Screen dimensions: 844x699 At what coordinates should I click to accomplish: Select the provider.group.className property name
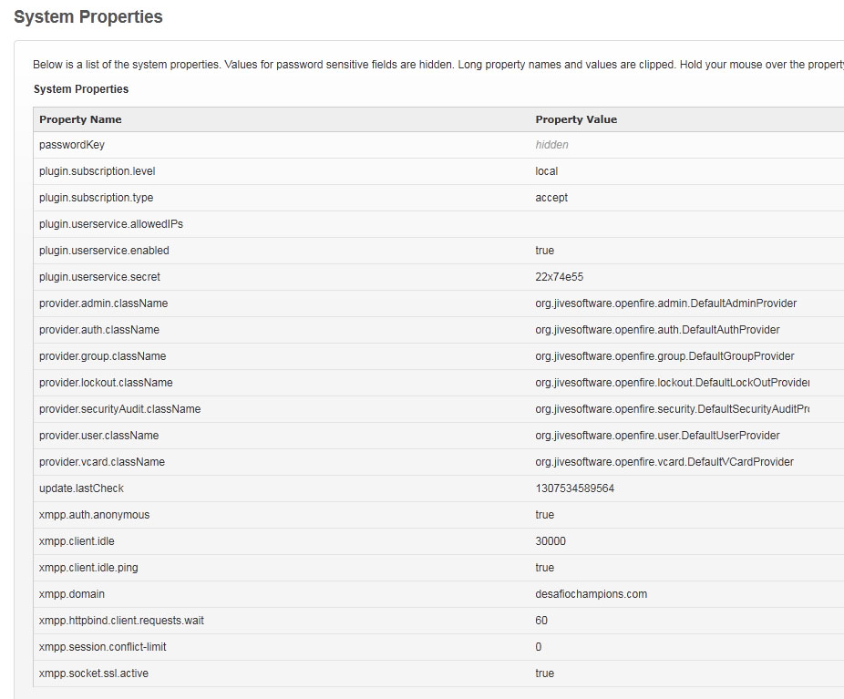pos(102,355)
